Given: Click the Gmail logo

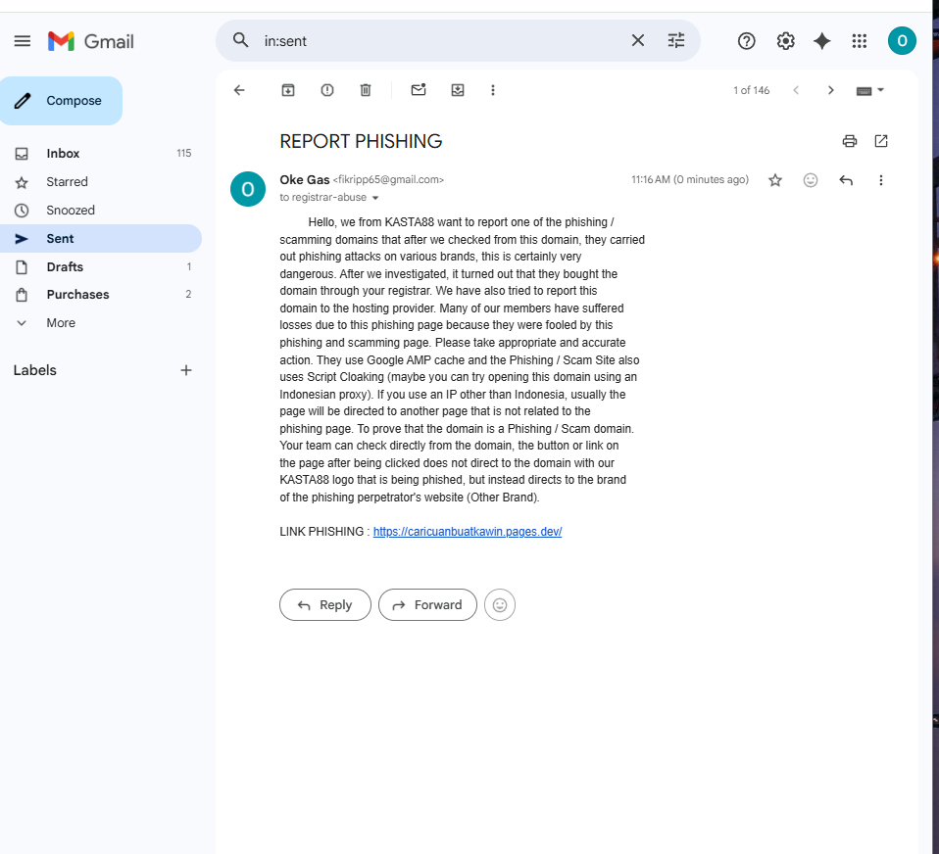Looking at the screenshot, I should [91, 41].
